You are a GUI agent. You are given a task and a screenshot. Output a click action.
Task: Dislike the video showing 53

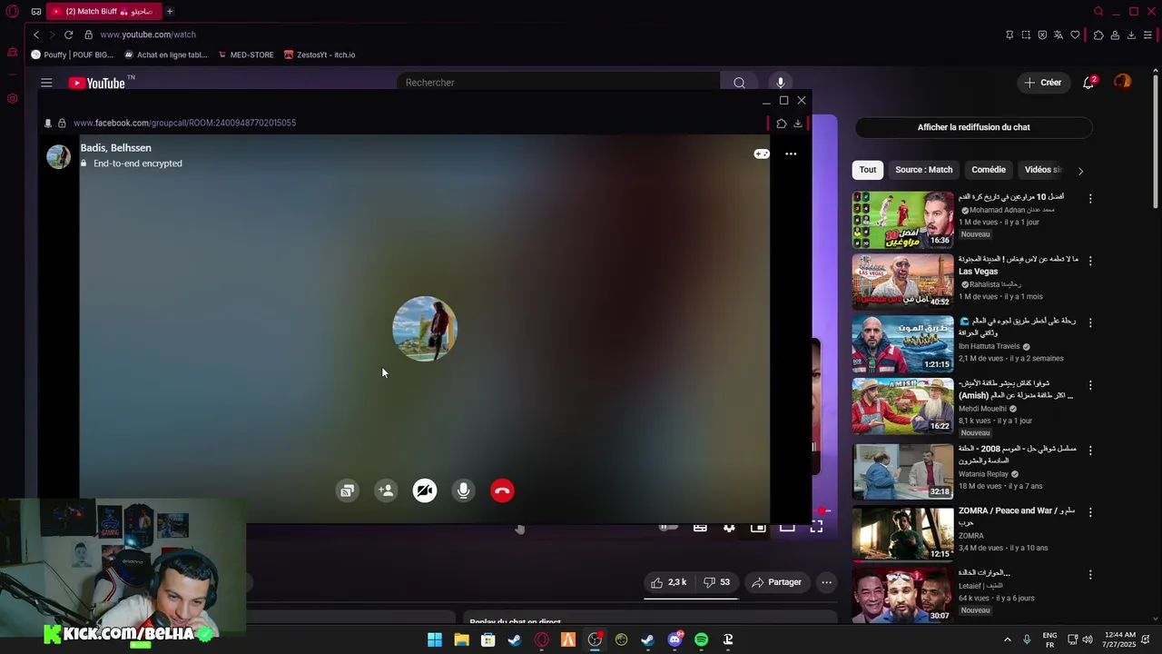point(717,582)
